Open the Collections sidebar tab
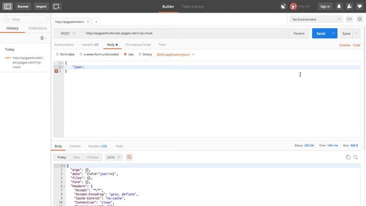The width and height of the screenshot is (366, 206). click(x=38, y=28)
